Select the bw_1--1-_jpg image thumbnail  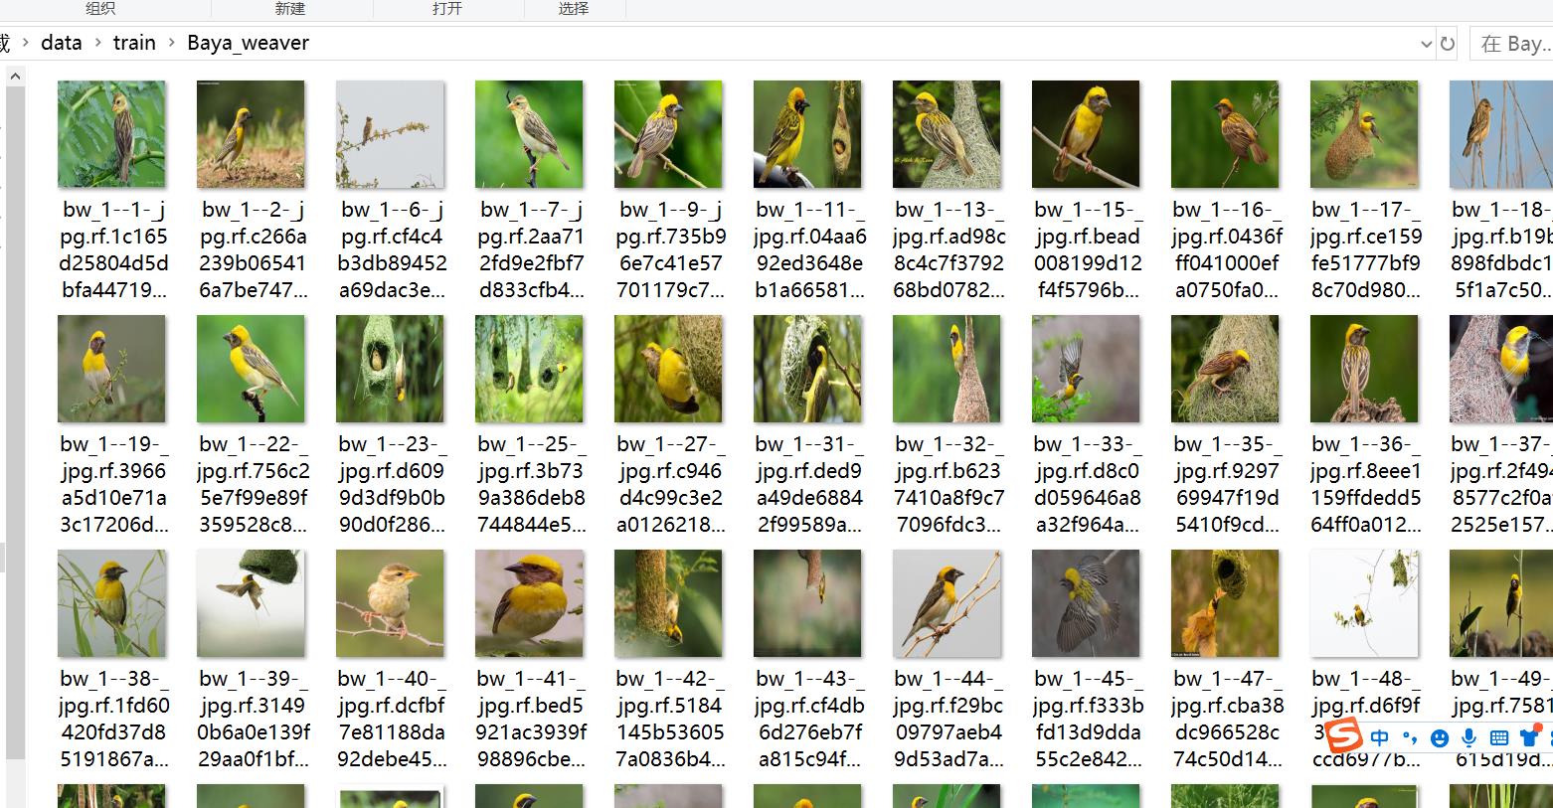coord(111,134)
